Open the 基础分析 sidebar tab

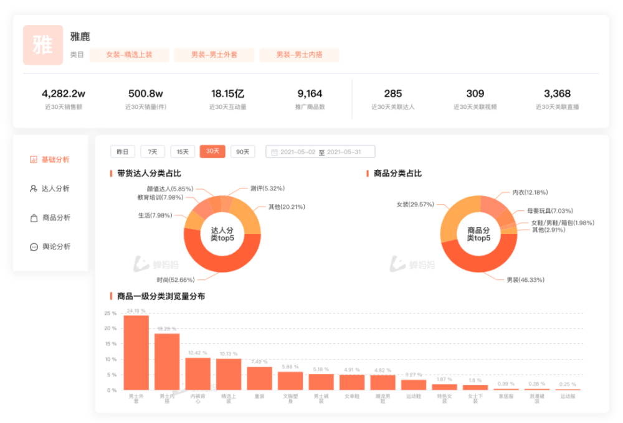[50, 159]
